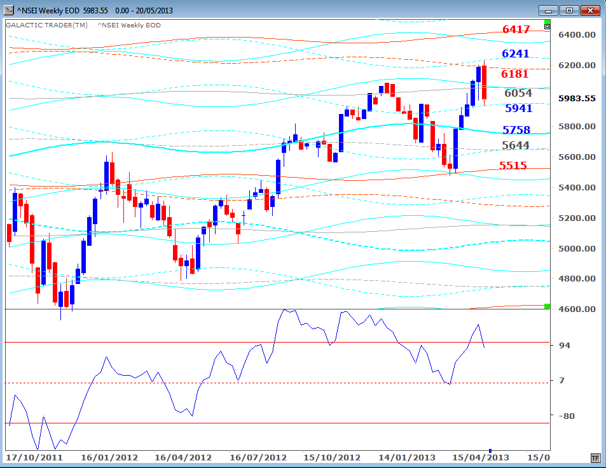Screen dimensions: 606x468
Task: Click the 14/01/2013 date axis label
Action: tap(407, 458)
